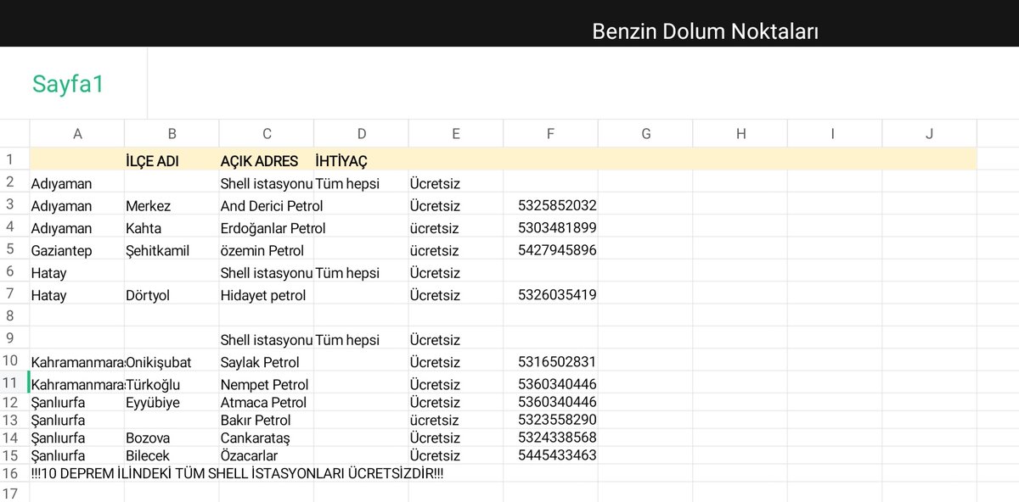The image size is (1019, 502).
Task: Select the 'Cankarataş' cell
Action: click(267, 438)
